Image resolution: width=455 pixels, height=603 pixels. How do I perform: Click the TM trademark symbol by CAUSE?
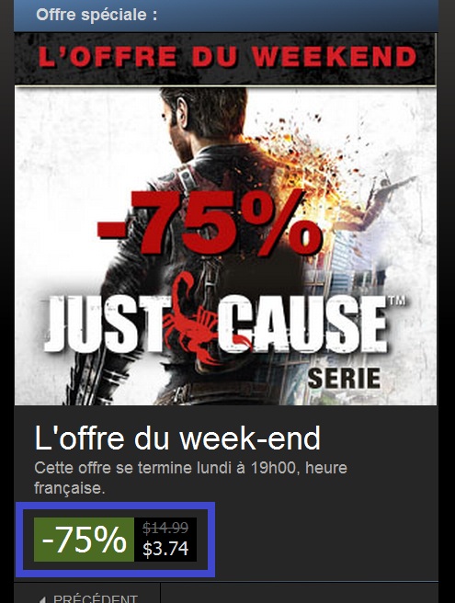pyautogui.click(x=397, y=301)
